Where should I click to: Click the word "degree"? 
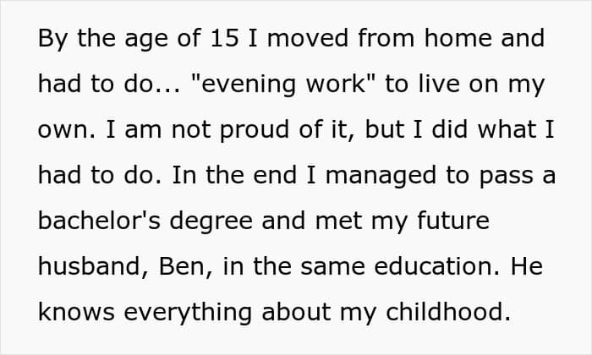click(211, 221)
